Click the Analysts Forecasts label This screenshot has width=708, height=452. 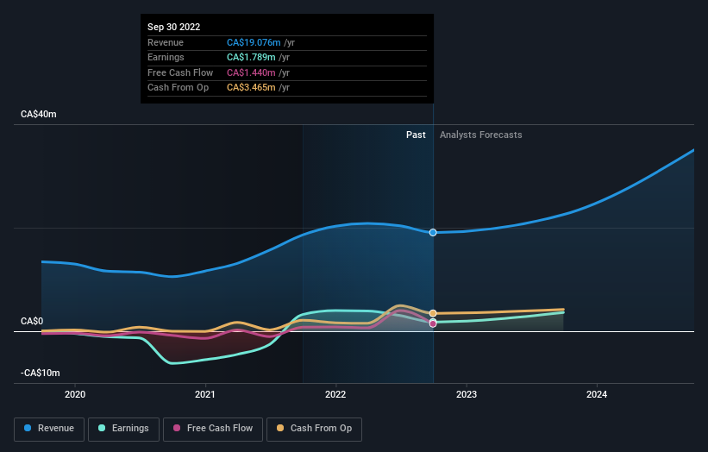point(481,135)
